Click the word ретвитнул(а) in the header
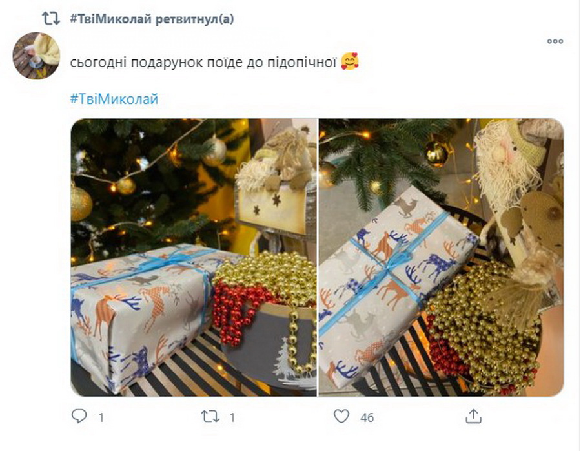This screenshot has width=581, height=451. (194, 19)
